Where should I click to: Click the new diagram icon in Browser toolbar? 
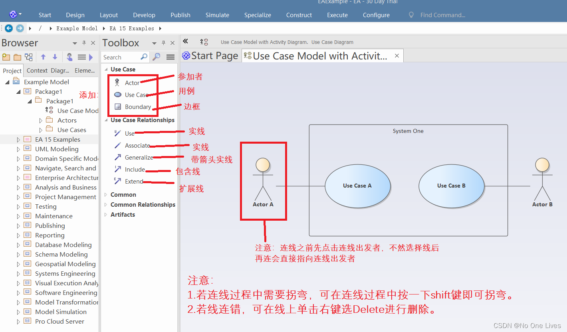(x=28, y=57)
